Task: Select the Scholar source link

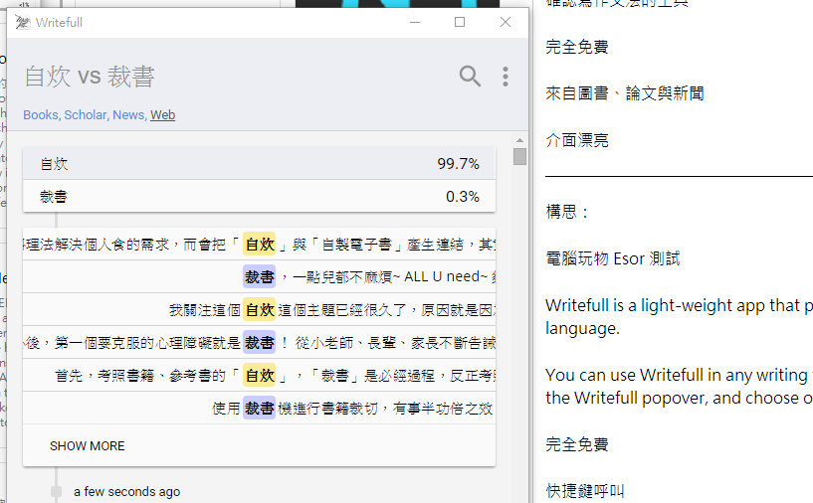Action: 85,115
